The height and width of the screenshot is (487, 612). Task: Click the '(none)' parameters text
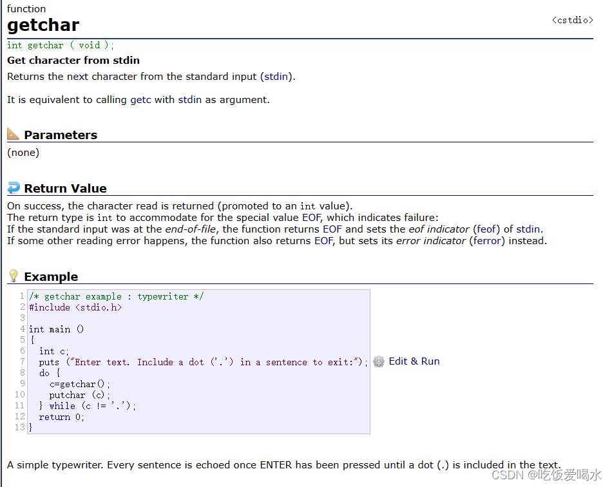pyautogui.click(x=23, y=153)
